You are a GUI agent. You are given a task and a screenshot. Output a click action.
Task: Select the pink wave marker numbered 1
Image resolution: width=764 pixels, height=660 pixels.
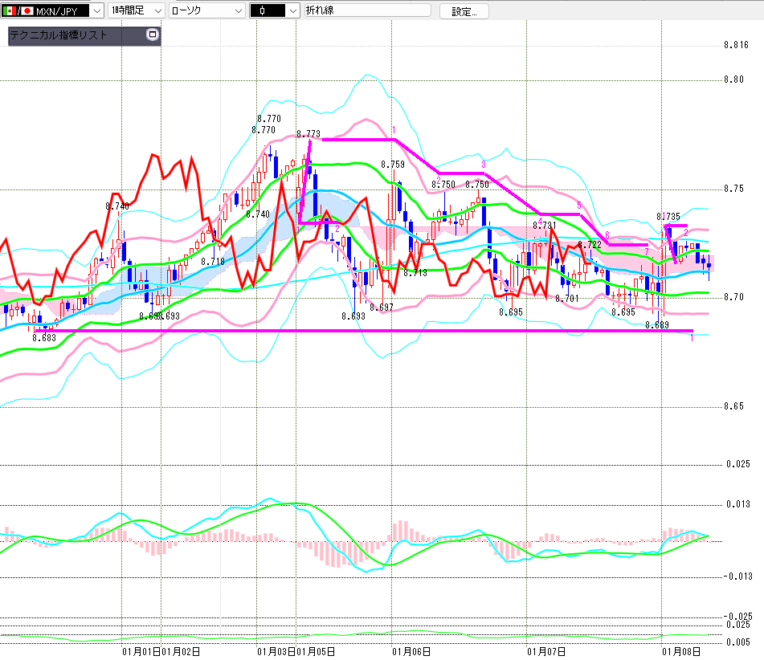pos(394,129)
